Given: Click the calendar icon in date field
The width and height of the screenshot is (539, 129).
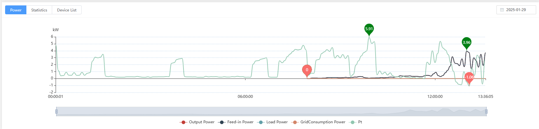Looking at the screenshot, I should (502, 10).
